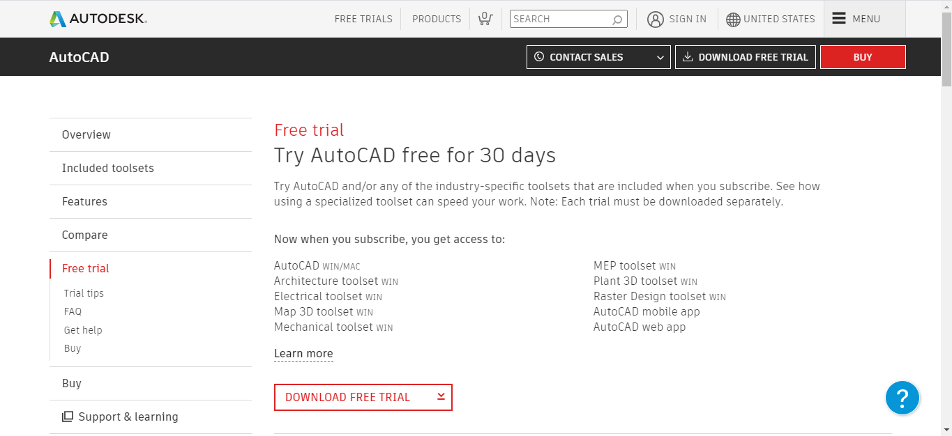Viewport: 952px width, 436px height.
Task: Click the Sign In user icon
Action: click(x=655, y=20)
